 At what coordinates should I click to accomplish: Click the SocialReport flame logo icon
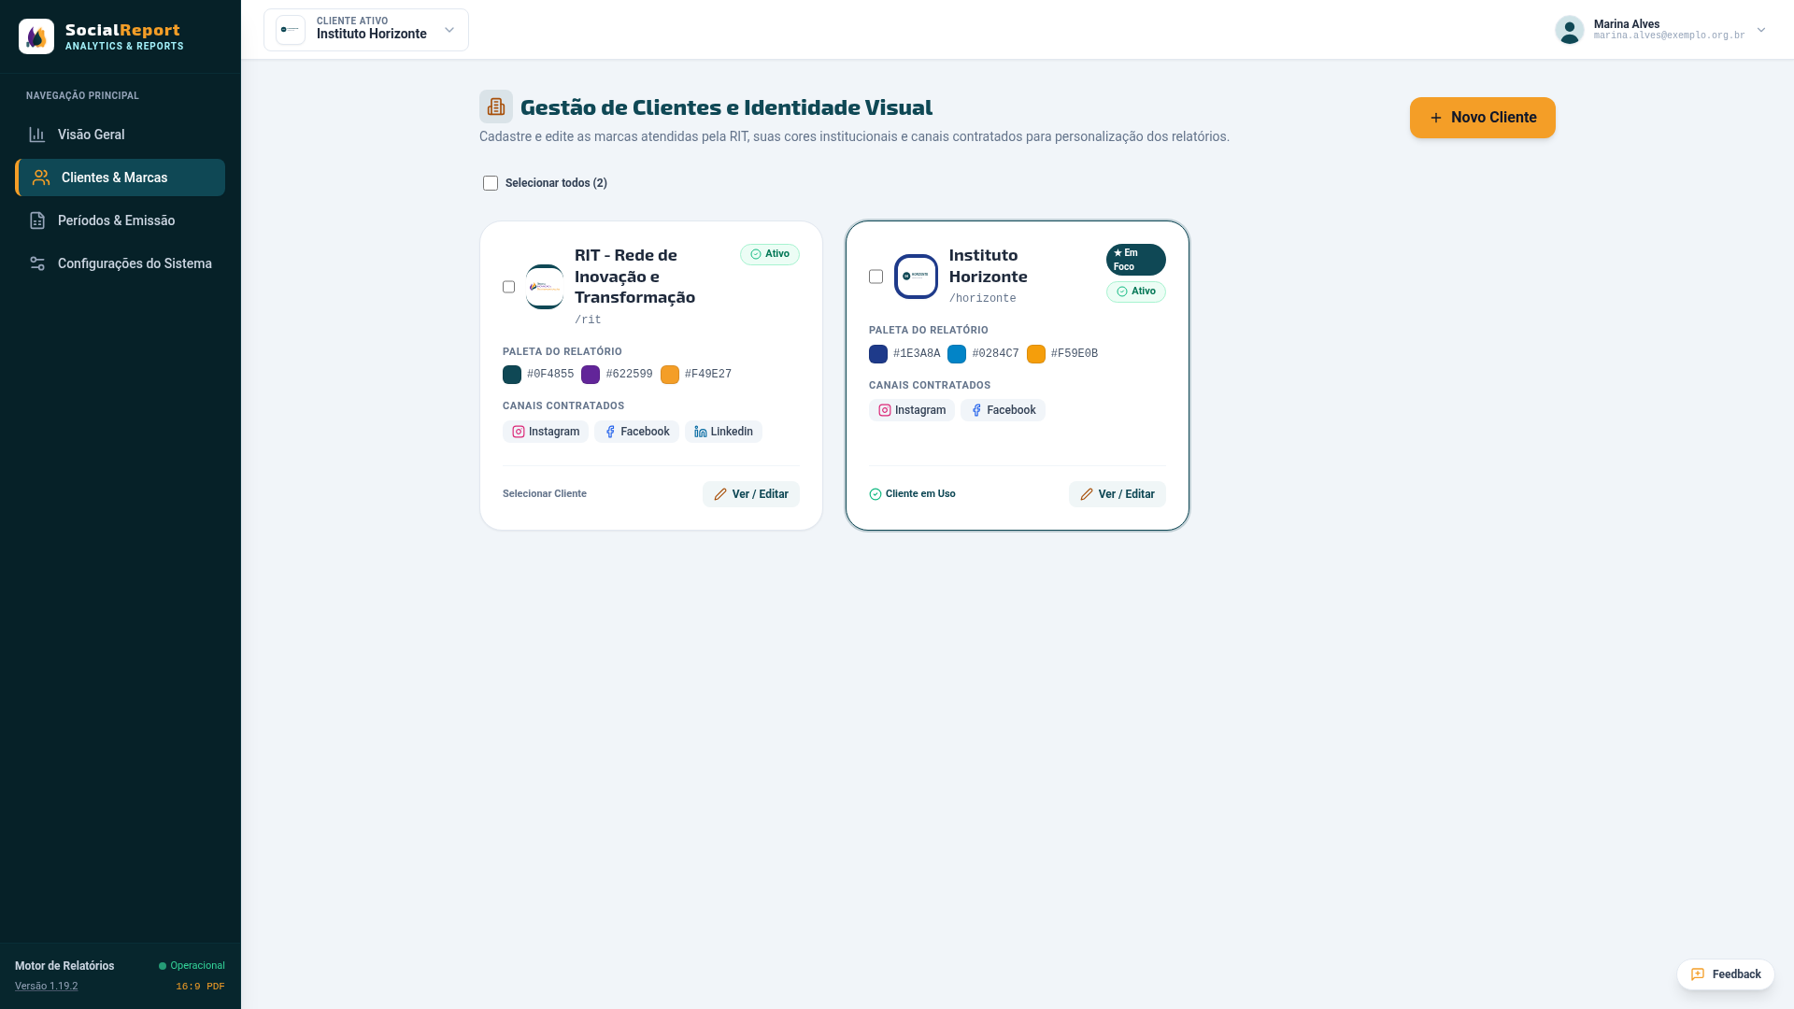click(x=36, y=36)
